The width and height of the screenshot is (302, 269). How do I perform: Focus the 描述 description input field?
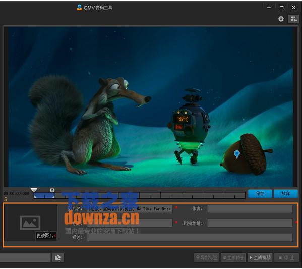(190, 237)
